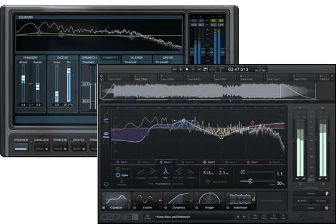Choose the Highpass filter shape icon
Viewport: 336px width, 224px height.
point(141,172)
